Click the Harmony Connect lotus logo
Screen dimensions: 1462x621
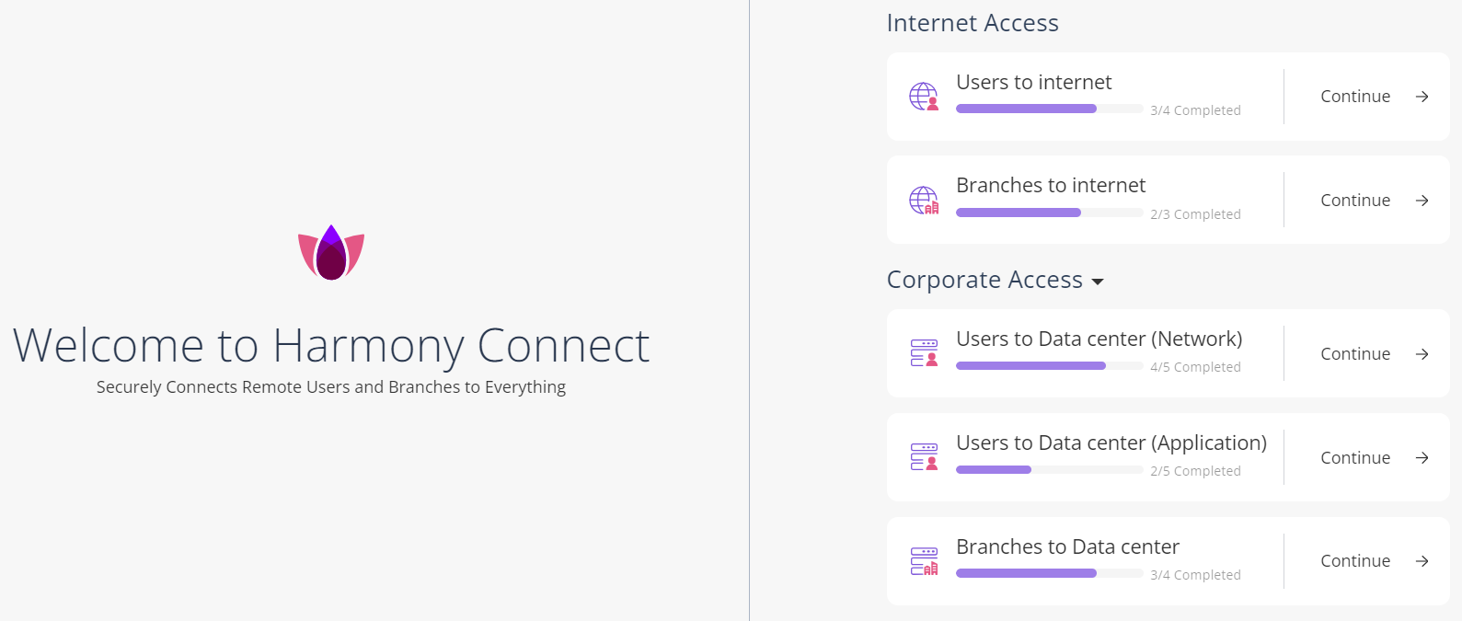pyautogui.click(x=331, y=253)
